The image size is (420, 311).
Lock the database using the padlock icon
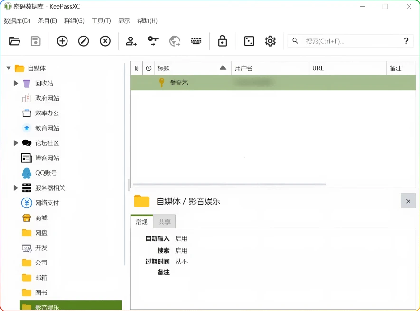222,41
